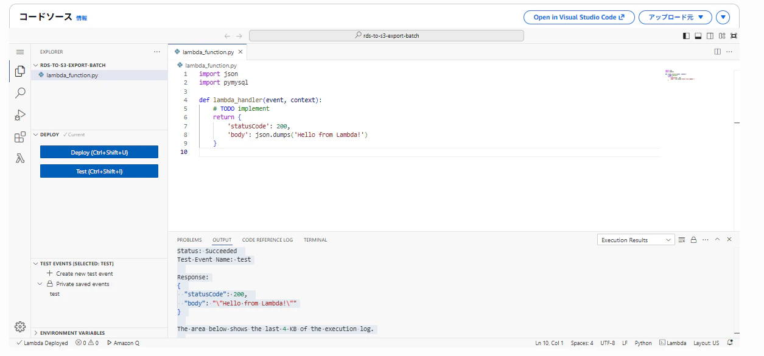Viewport: 764px width, 356px height.
Task: Select lambda_function.py in Explorer tree
Action: [x=99, y=75]
